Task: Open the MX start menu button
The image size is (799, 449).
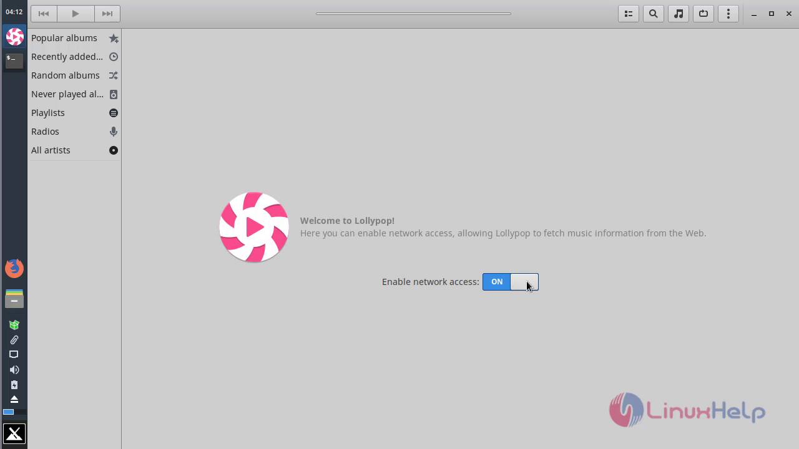Action: [x=14, y=433]
